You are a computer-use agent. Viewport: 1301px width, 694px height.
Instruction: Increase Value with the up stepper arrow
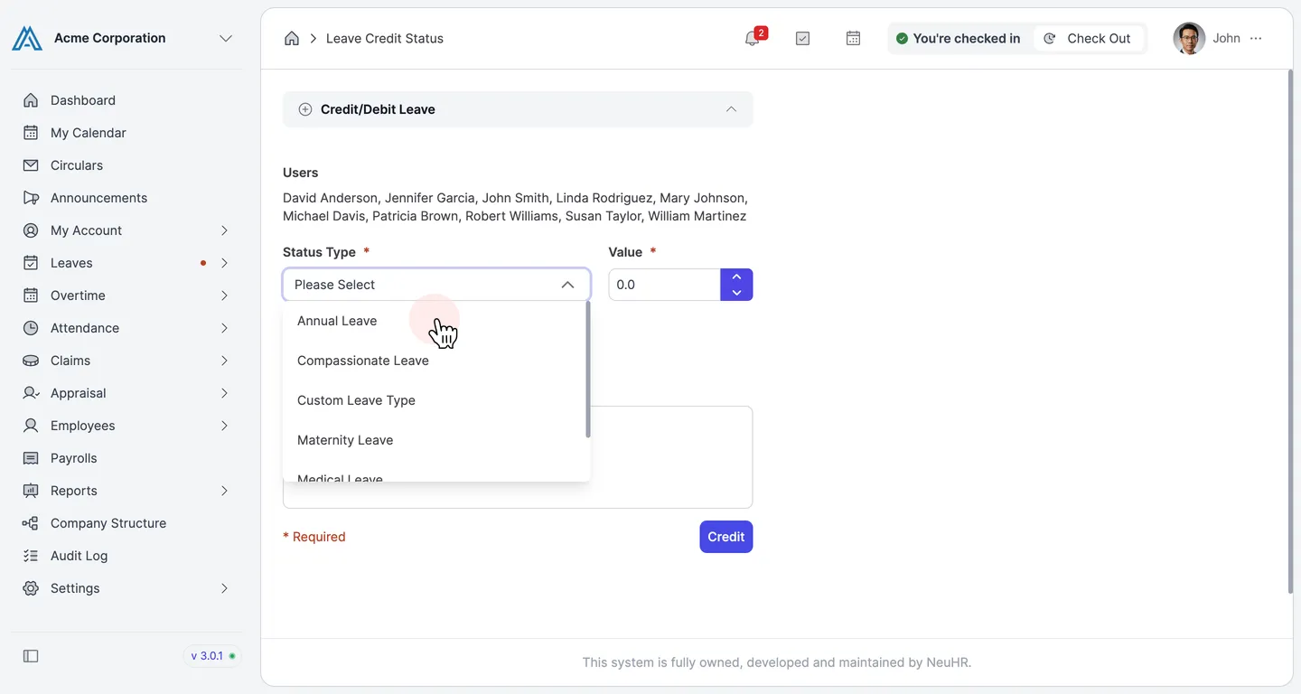pyautogui.click(x=736, y=277)
